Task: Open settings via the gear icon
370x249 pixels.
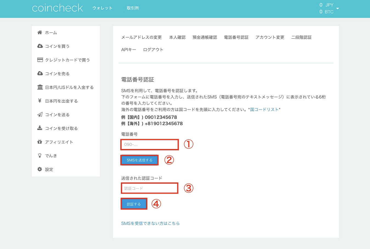Action: pyautogui.click(x=40, y=169)
